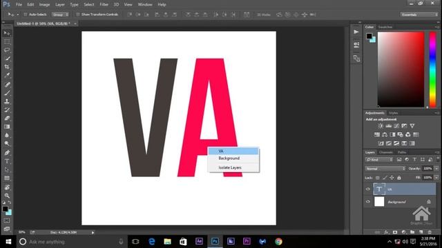Delete layer with trash icon
Screen dimensions: 442x248
[430, 232]
